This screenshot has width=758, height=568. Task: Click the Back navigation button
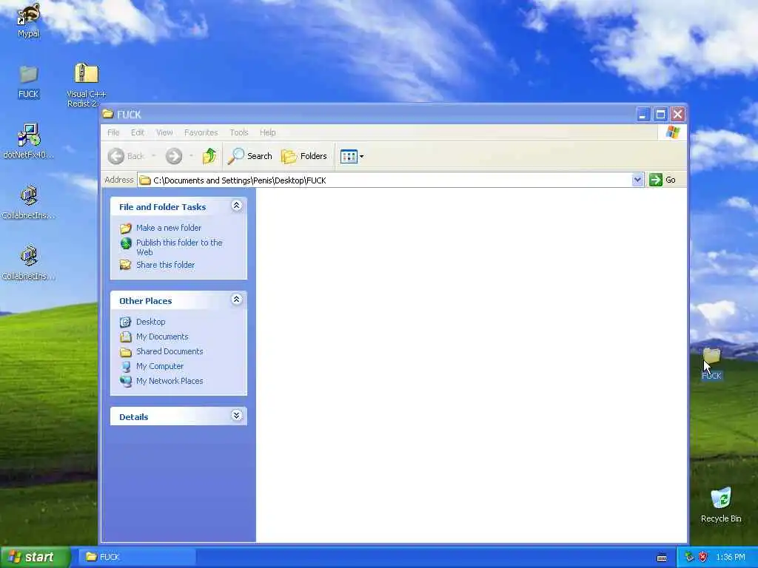[x=126, y=156]
